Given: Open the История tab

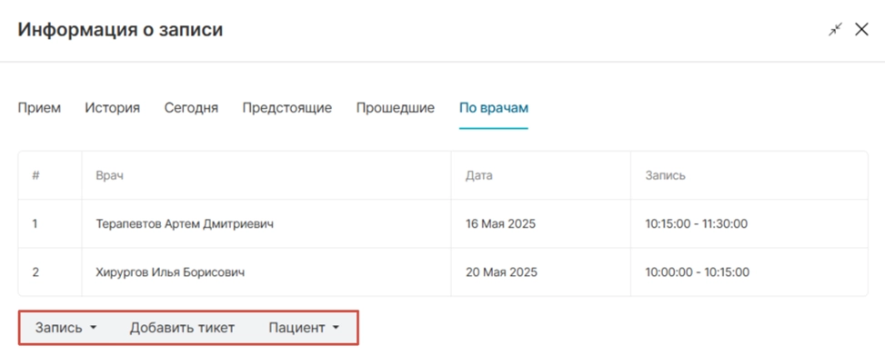Looking at the screenshot, I should point(112,108).
